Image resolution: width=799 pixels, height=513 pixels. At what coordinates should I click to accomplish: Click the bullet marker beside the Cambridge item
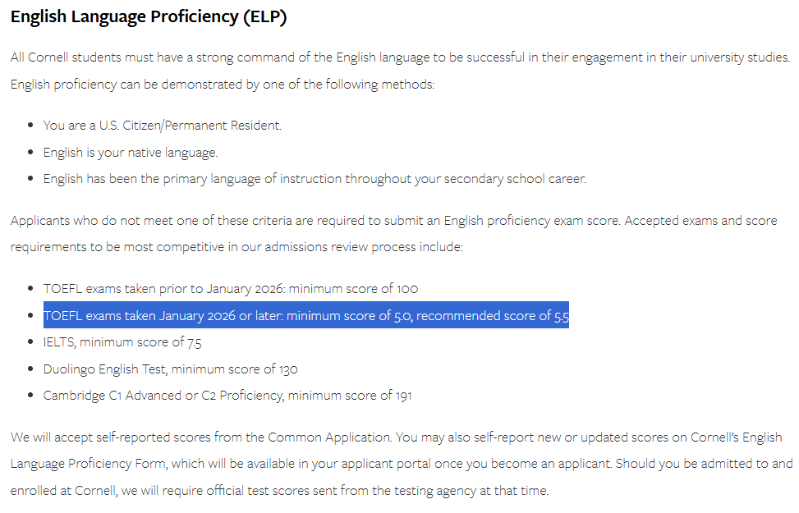pos(31,395)
